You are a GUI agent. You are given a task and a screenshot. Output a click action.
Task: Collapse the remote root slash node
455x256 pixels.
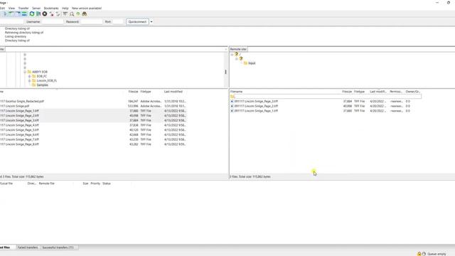[x=232, y=54]
